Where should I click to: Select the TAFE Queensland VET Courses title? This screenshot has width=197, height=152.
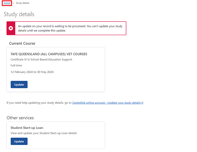tap(49, 54)
